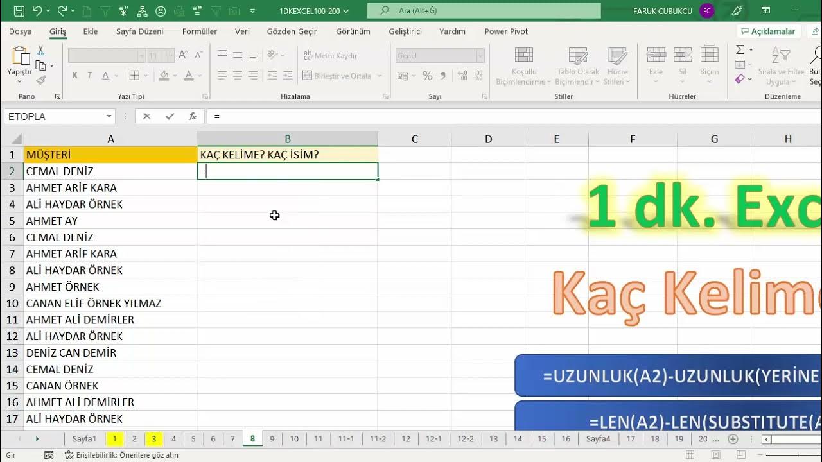Click in the Ara search box
The height and width of the screenshot is (462, 822).
click(484, 11)
